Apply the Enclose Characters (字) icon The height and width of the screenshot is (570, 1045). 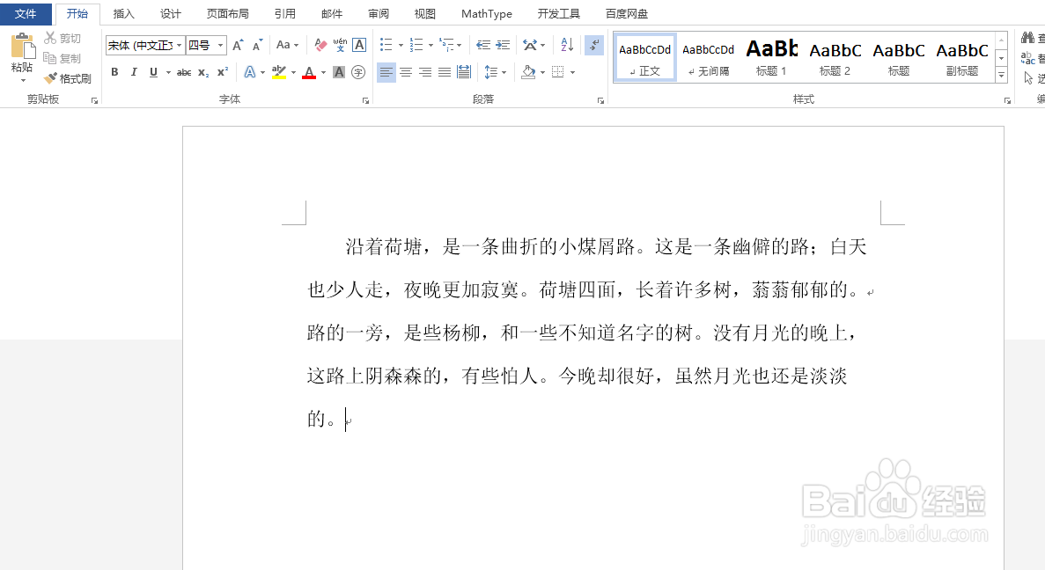[357, 72]
